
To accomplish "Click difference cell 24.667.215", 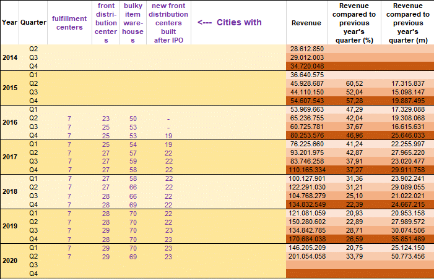I will (x=408, y=204).
